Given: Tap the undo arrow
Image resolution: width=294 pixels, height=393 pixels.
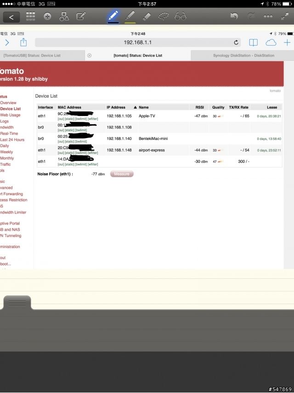Looking at the screenshot, I should tap(234, 16).
